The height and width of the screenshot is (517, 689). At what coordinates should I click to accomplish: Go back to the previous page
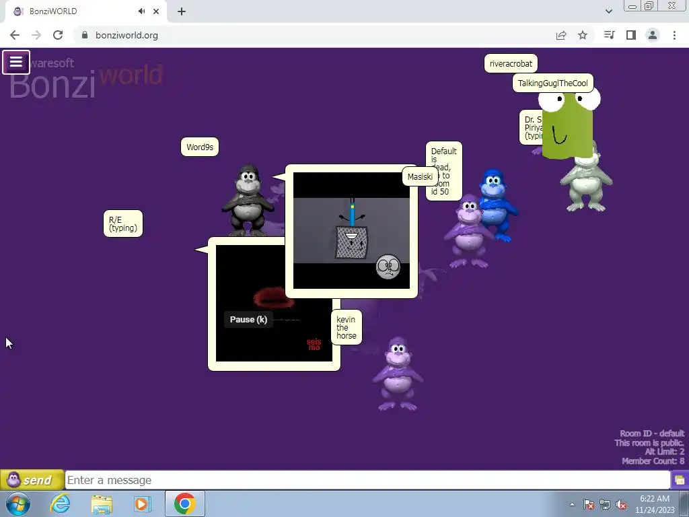(x=15, y=35)
